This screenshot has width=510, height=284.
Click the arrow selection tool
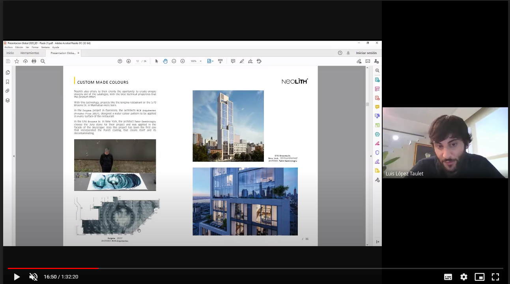click(157, 61)
